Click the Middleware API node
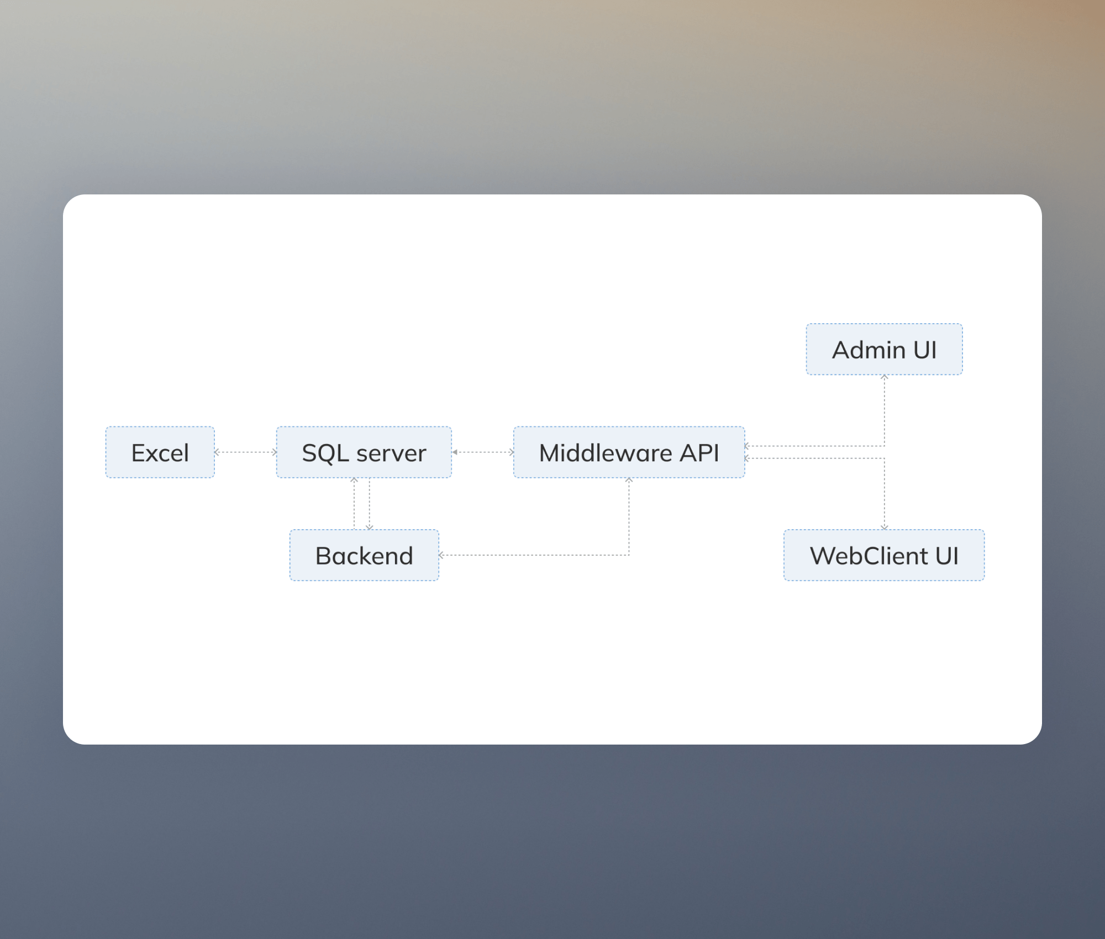 coord(629,452)
